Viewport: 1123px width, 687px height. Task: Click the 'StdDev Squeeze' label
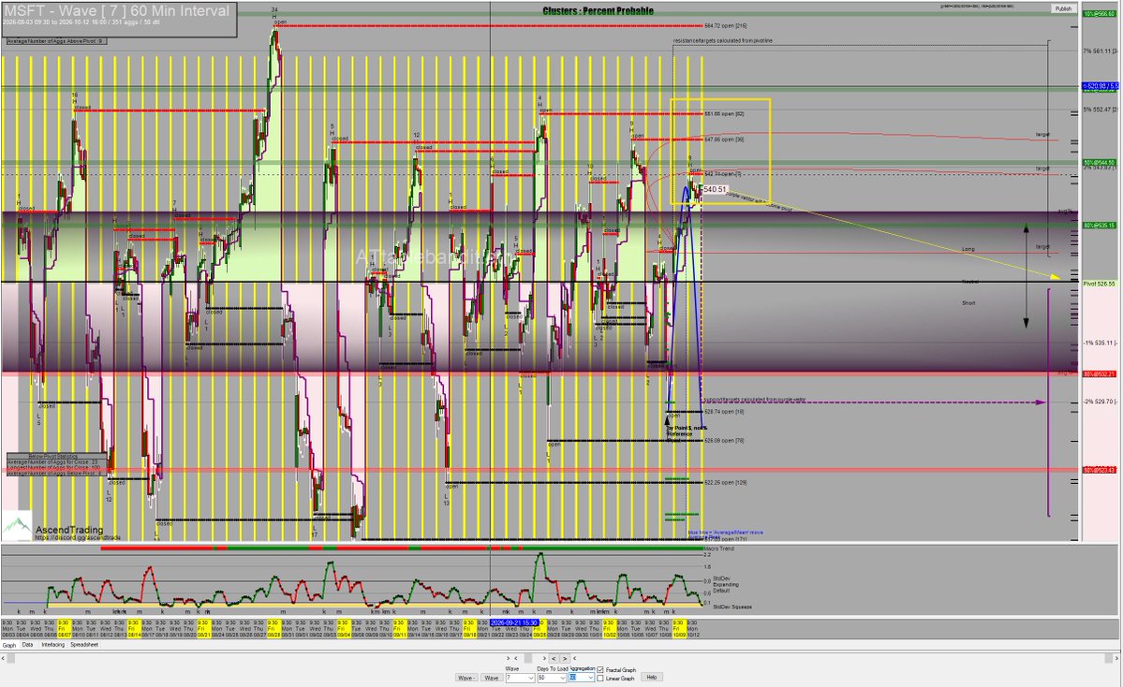click(732, 607)
